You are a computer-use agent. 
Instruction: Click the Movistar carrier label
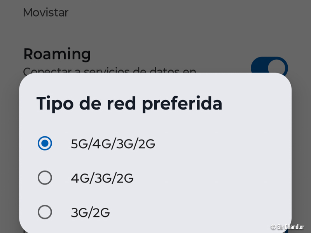(45, 12)
